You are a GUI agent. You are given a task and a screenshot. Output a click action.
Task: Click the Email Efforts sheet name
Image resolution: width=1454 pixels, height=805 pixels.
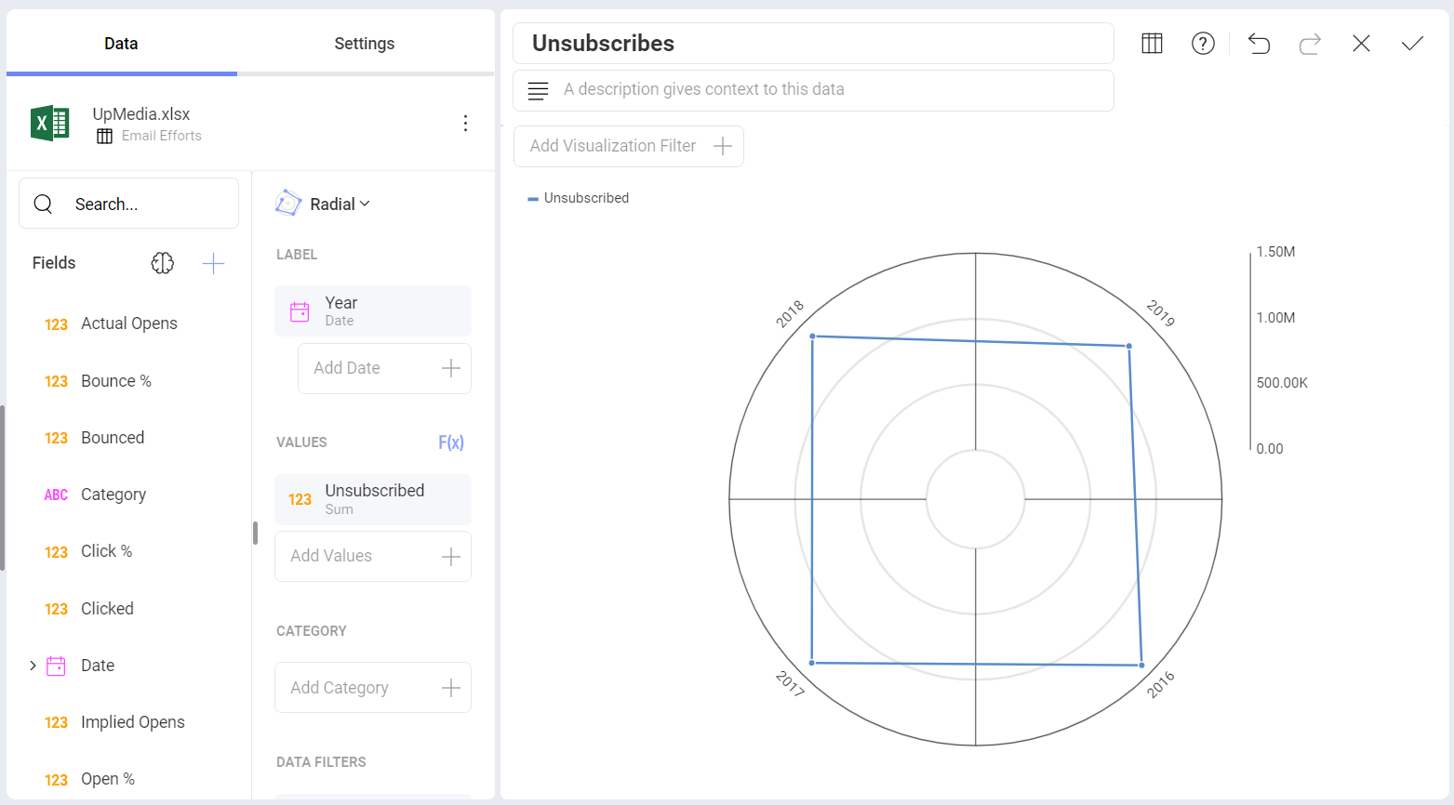click(x=162, y=136)
